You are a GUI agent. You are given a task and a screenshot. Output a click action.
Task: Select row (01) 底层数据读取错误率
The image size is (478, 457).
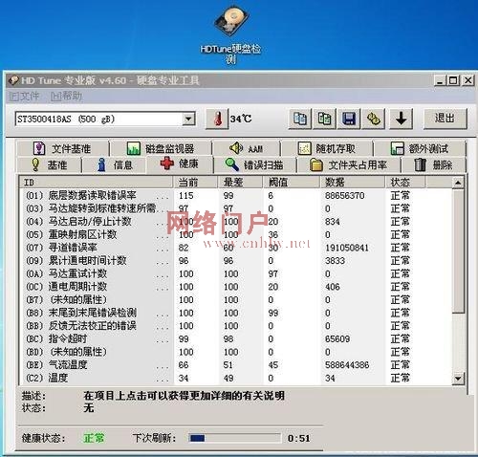(x=236, y=195)
